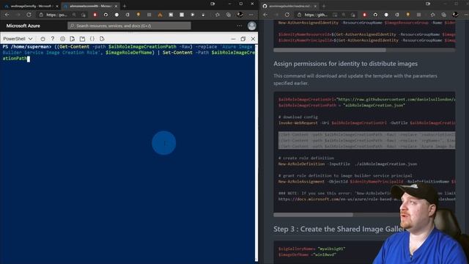
Task: Open the right browser profile picture icon
Action: 455,15
